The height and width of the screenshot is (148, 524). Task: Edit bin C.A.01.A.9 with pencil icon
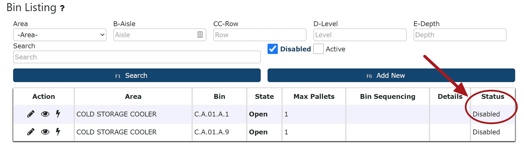click(x=31, y=132)
